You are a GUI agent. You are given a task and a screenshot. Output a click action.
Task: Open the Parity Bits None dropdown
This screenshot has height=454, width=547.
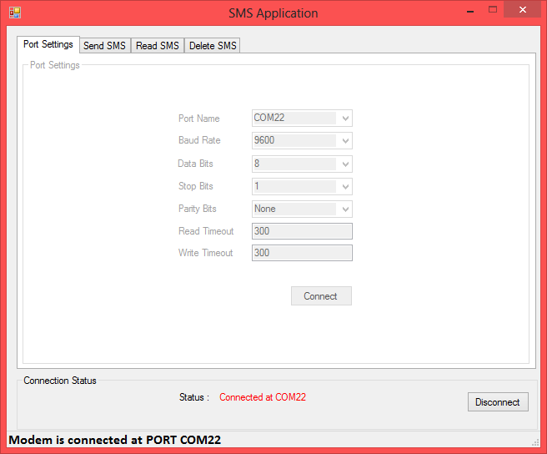302,209
